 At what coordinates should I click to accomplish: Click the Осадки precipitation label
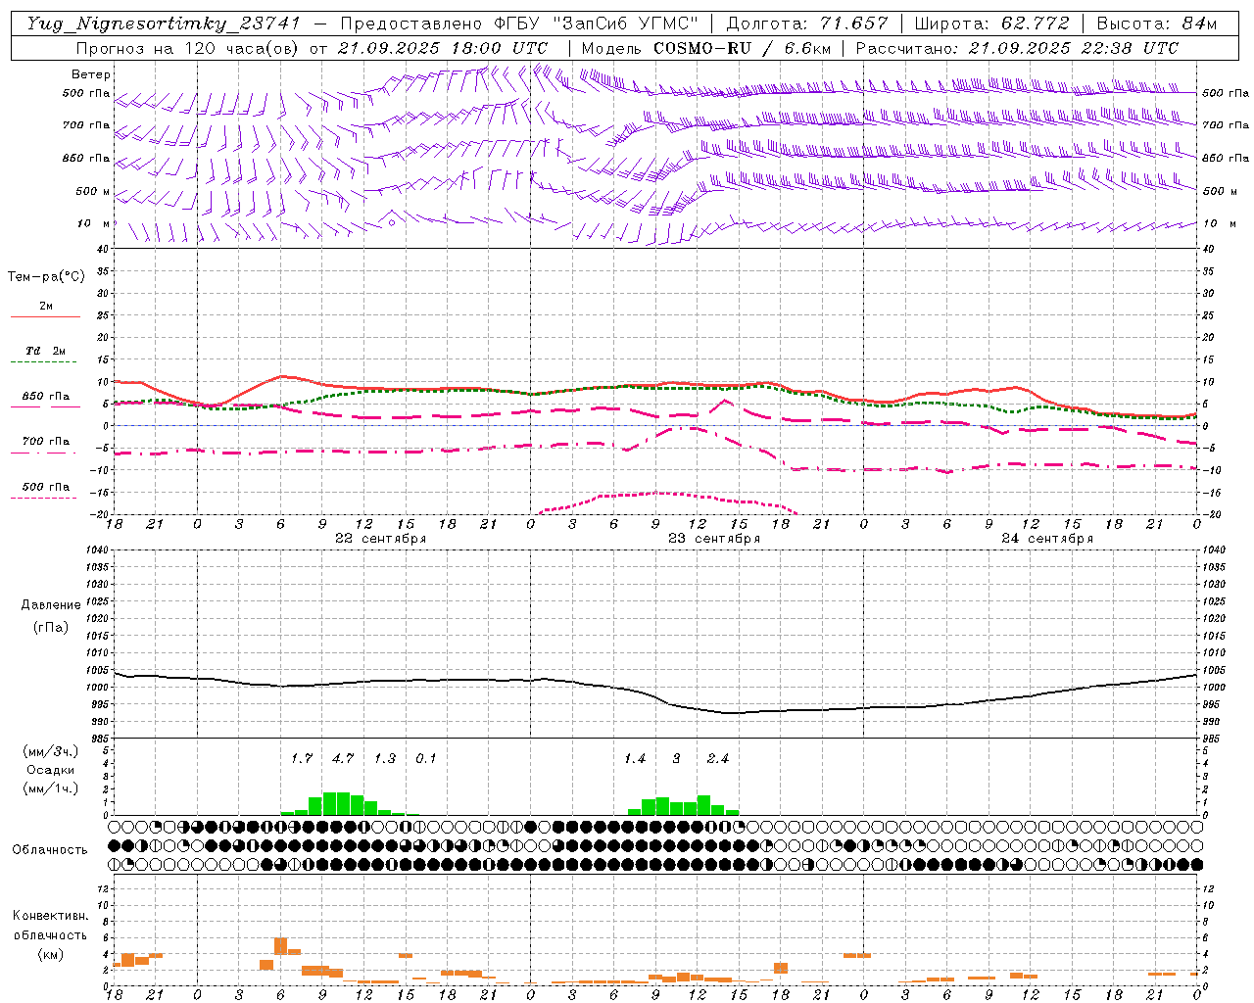[51, 771]
